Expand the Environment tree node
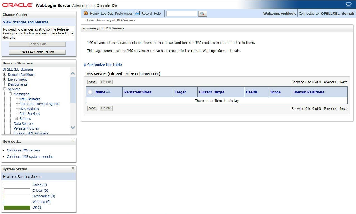This screenshot has width=356, height=214. coord(4,79)
